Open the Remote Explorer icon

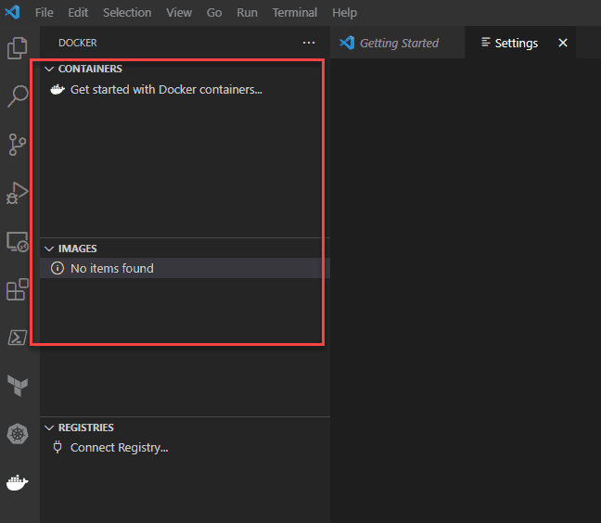18,241
